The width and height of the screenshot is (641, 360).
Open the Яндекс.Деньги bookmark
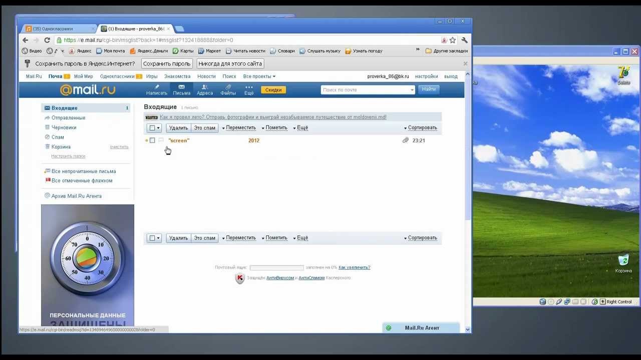[149, 51]
